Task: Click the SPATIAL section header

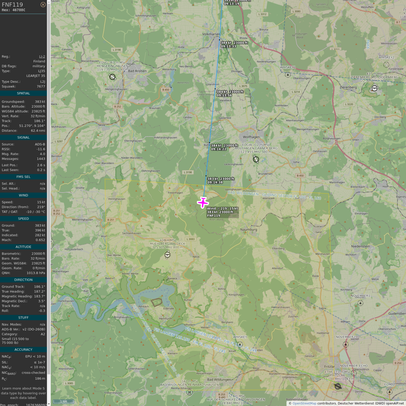Action: click(23, 93)
